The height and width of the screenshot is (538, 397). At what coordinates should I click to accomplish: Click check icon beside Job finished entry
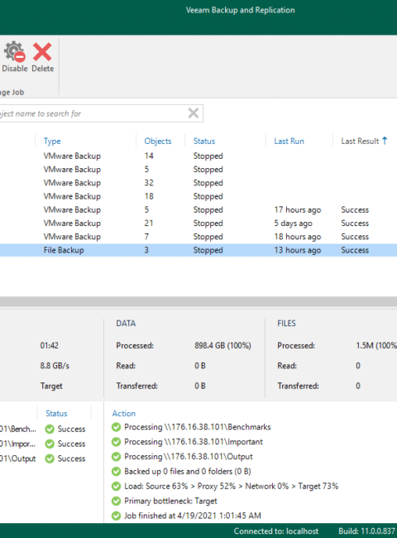(117, 516)
